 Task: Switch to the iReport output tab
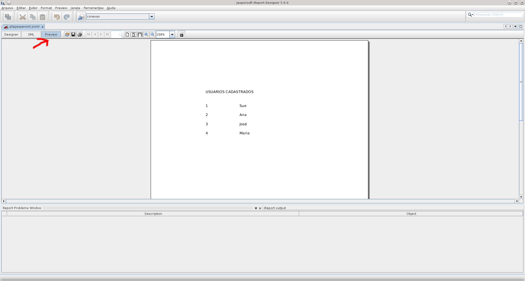pos(275,208)
